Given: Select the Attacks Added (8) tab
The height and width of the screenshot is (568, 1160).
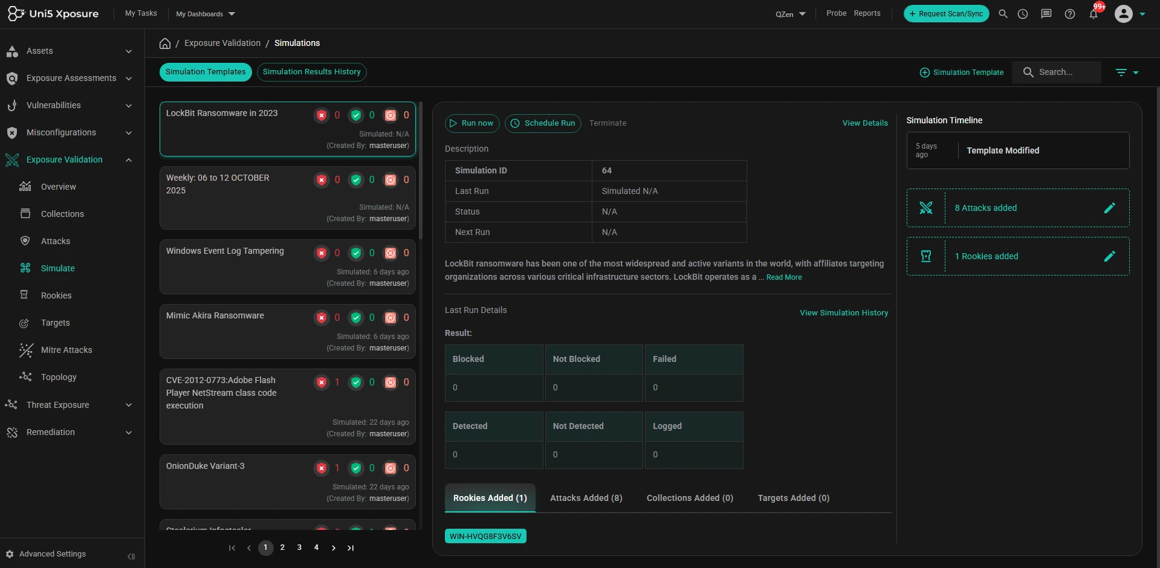Looking at the screenshot, I should (586, 498).
